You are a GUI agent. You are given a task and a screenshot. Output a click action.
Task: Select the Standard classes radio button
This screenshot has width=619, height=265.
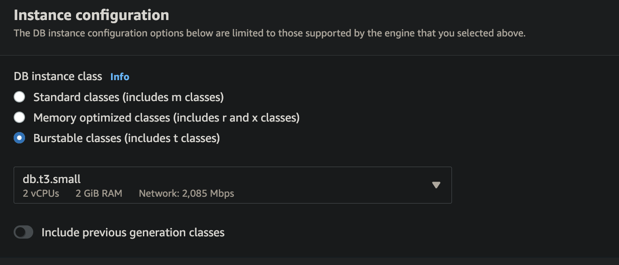coord(19,97)
